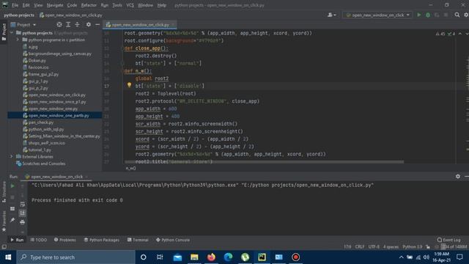This screenshot has height=264, width=469.
Task: Click warnings count inspection indicator
Action: pos(440,34)
